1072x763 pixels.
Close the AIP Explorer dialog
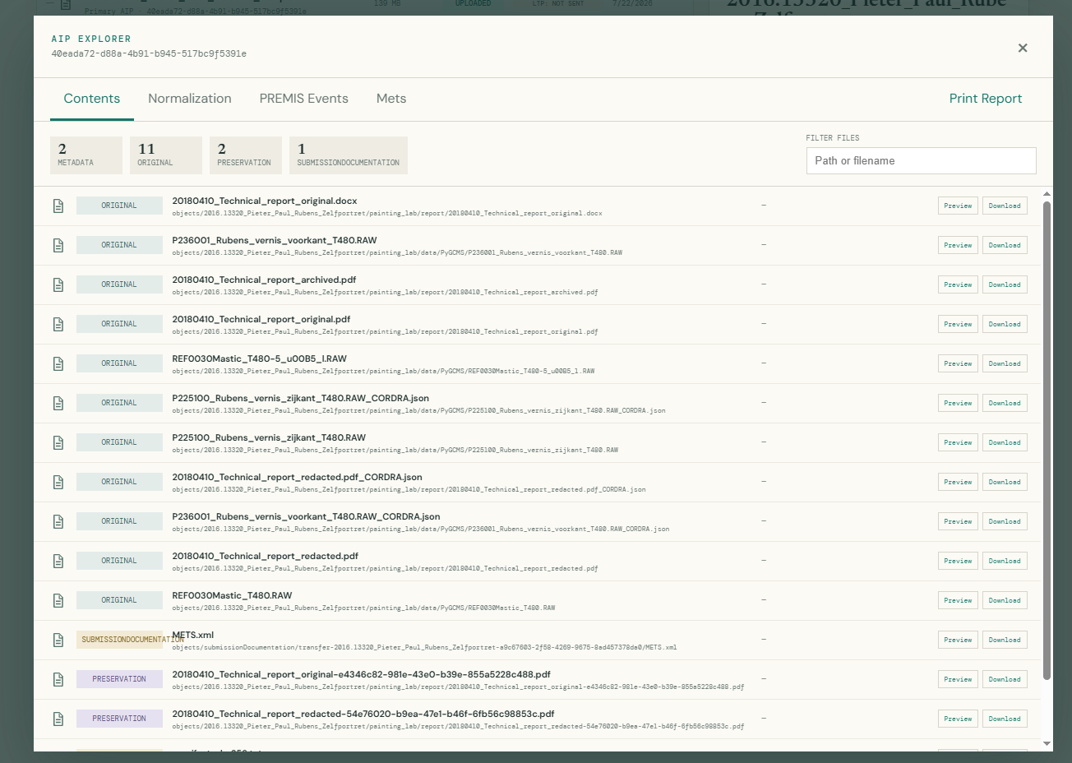1023,48
